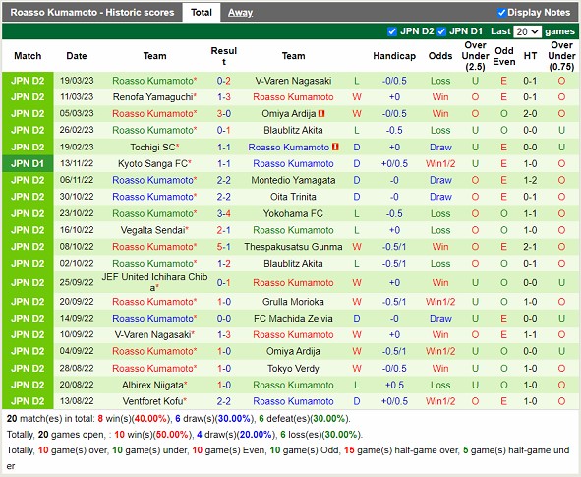
Task: Open Roasso Kumamoto on the 13/08/22 row
Action: pyautogui.click(x=293, y=401)
